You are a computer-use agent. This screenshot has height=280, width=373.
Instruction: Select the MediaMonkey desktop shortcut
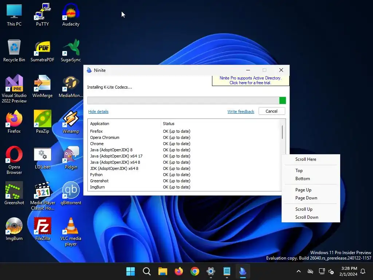click(x=71, y=86)
